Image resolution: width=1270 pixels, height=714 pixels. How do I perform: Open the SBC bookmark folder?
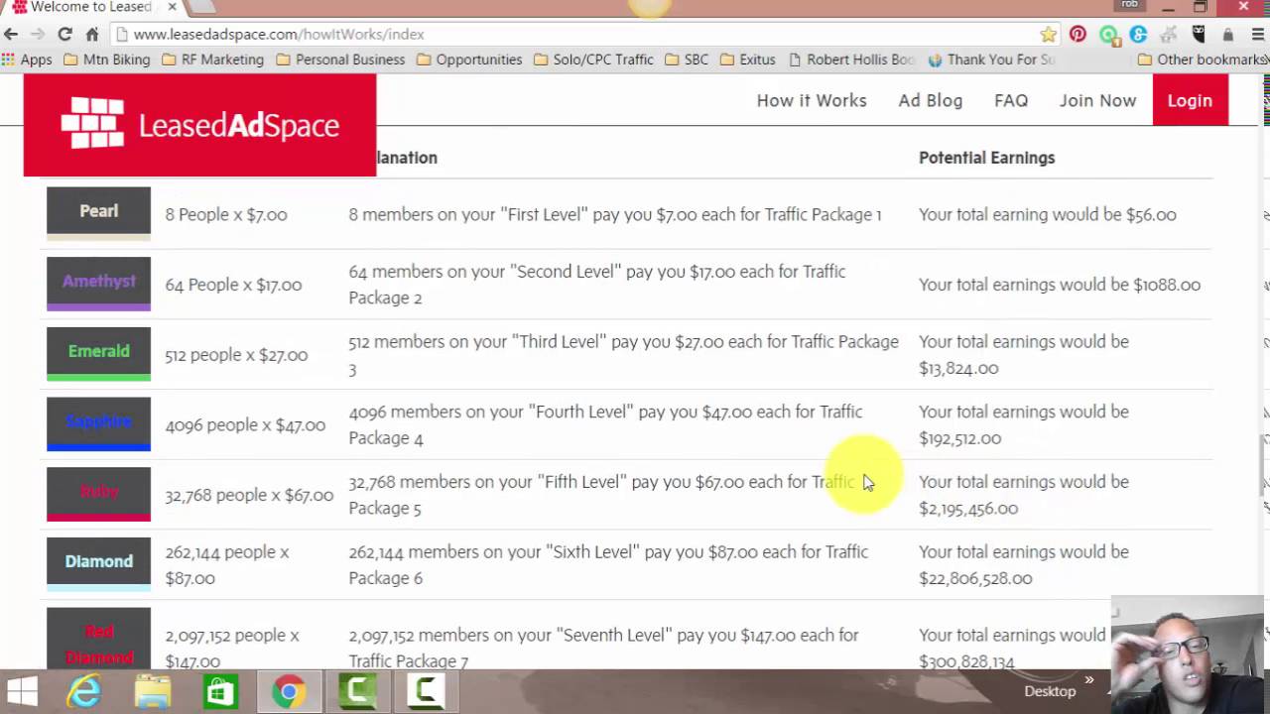687,59
